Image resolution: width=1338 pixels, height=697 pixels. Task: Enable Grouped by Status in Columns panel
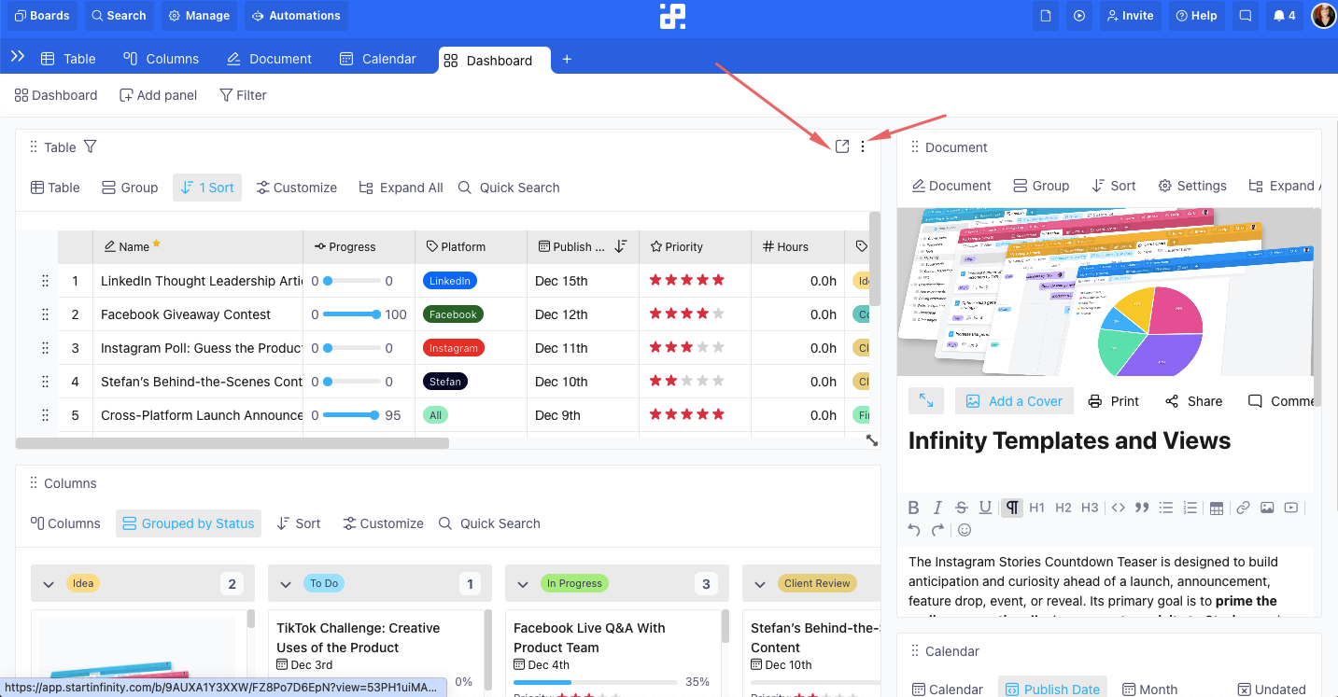[x=189, y=523]
